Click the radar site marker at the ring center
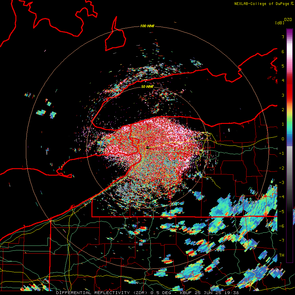 147,148
